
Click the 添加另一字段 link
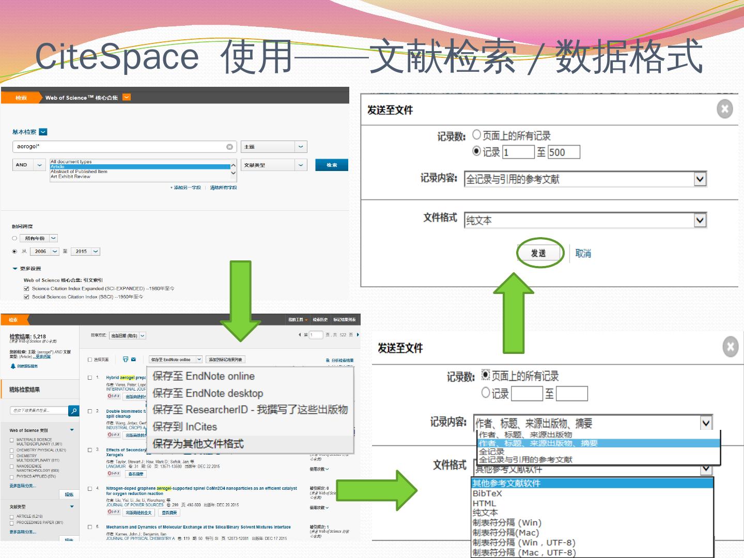pos(186,188)
